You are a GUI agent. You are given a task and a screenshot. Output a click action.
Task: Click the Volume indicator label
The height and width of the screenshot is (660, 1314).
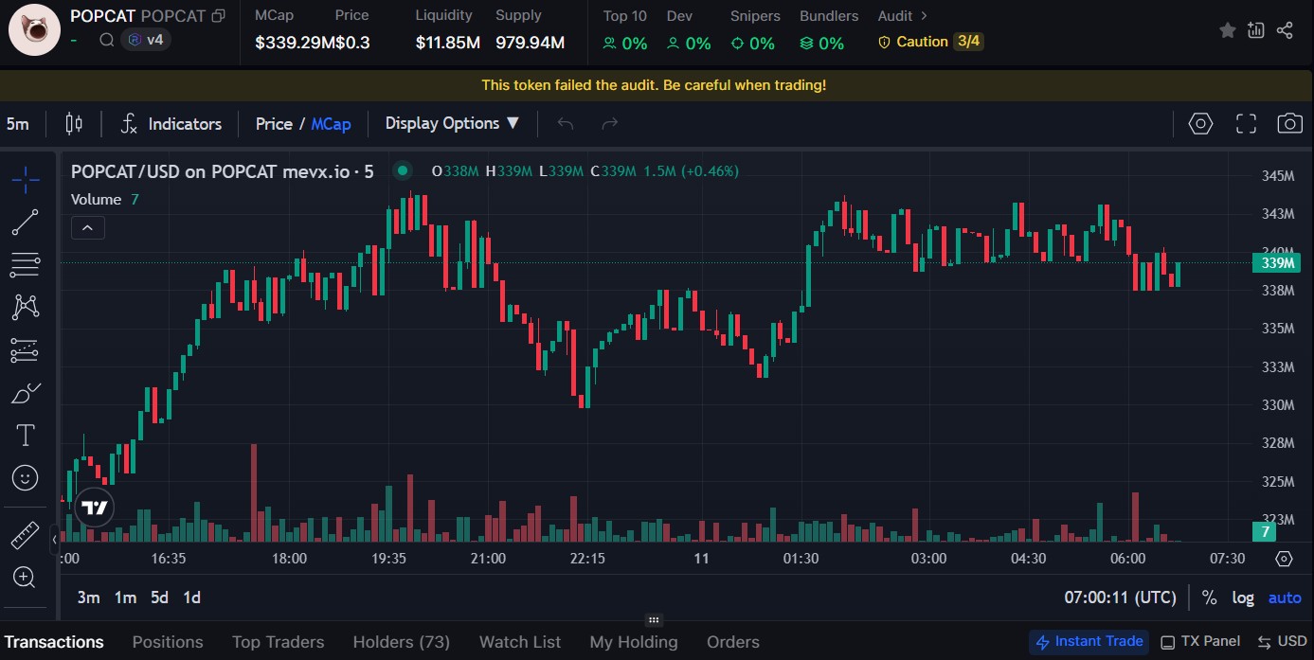[97, 199]
